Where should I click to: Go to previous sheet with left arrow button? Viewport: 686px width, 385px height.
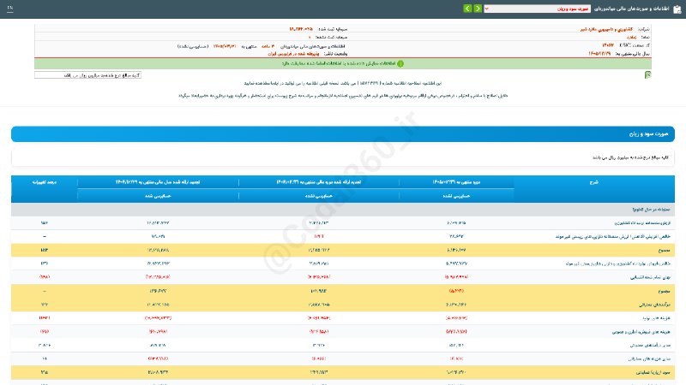467,9
